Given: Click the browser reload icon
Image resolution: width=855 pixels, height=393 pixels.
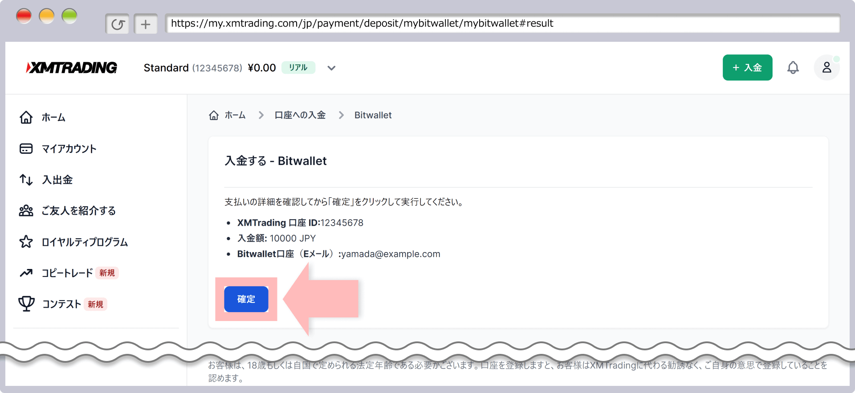Looking at the screenshot, I should click(118, 24).
